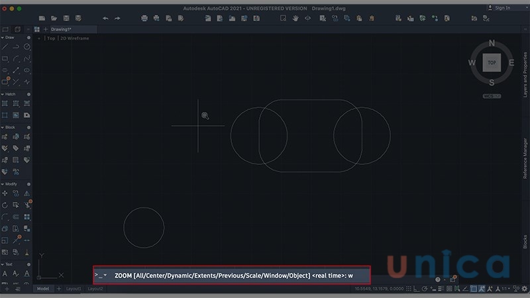This screenshot has width=530, height=298.
Task: Collapse the Hatch panel section
Action: (4, 94)
